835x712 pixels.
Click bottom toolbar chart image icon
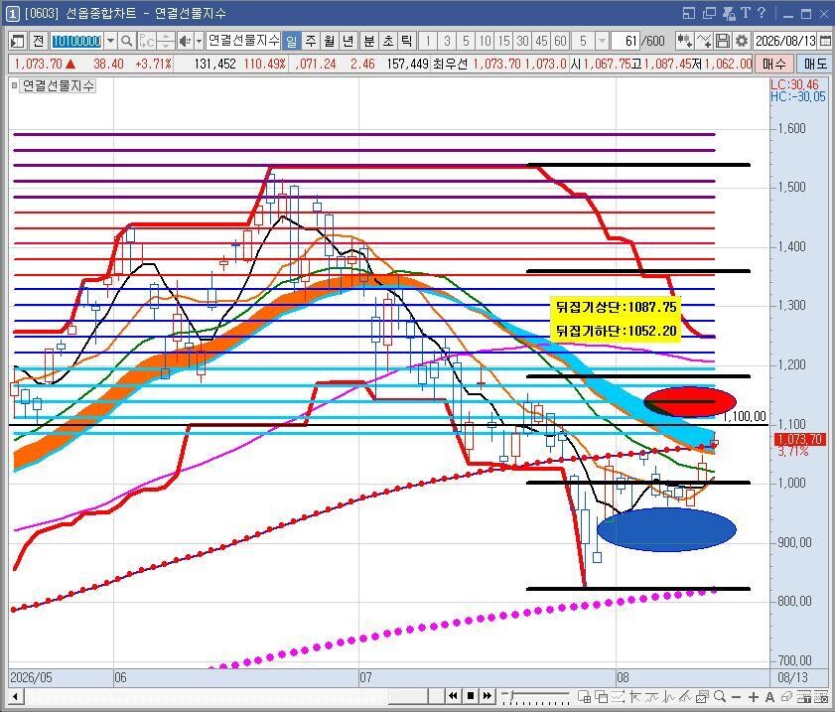pyautogui.click(x=702, y=696)
